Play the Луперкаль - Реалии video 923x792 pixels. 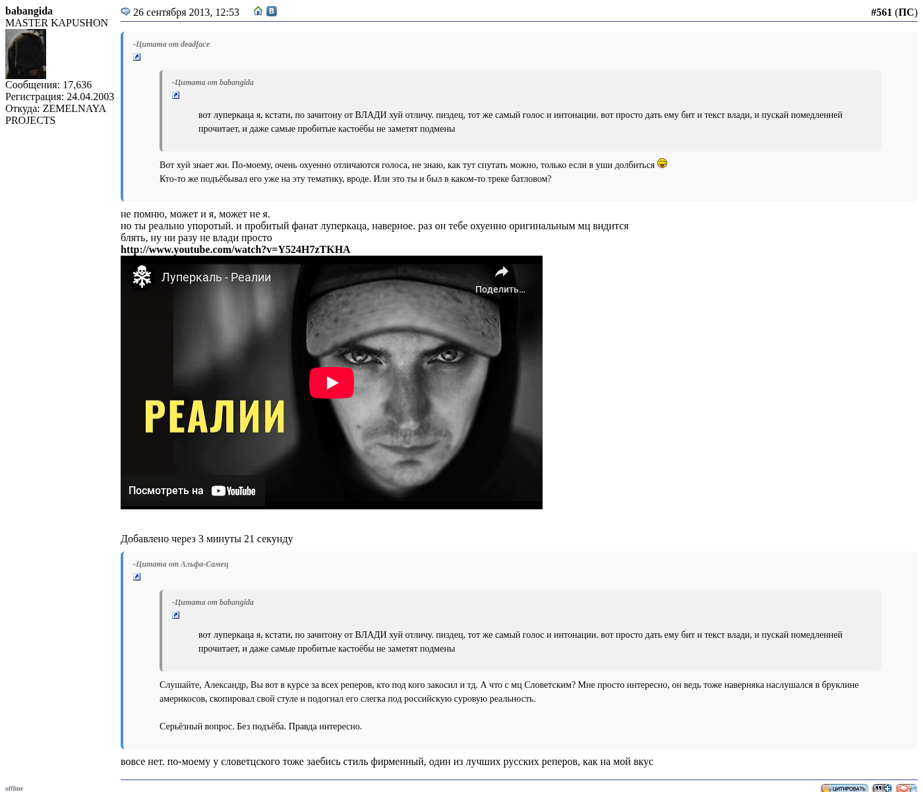click(332, 383)
